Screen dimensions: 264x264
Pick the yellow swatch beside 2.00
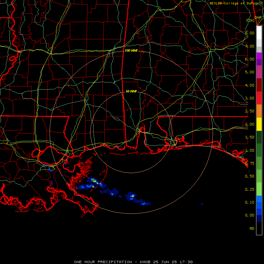click(x=259, y=124)
